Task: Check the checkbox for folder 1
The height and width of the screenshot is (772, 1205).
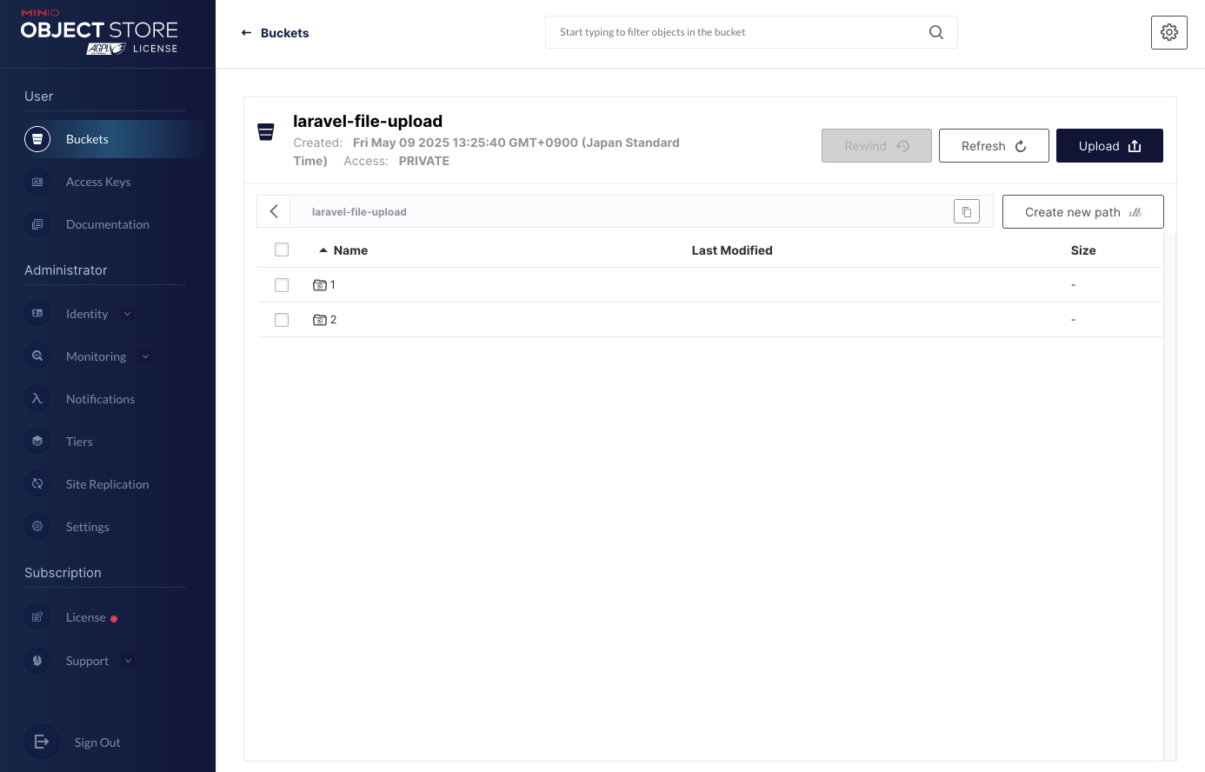Action: click(x=282, y=285)
